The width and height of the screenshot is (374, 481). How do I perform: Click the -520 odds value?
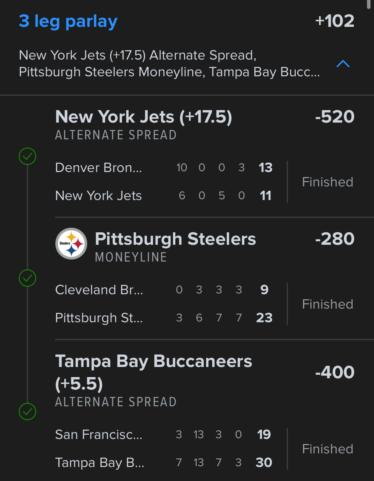(335, 117)
